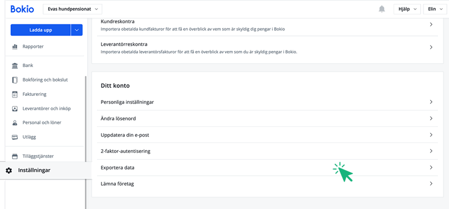Open the Hjälp dropdown menu
449x209 pixels.
(407, 9)
